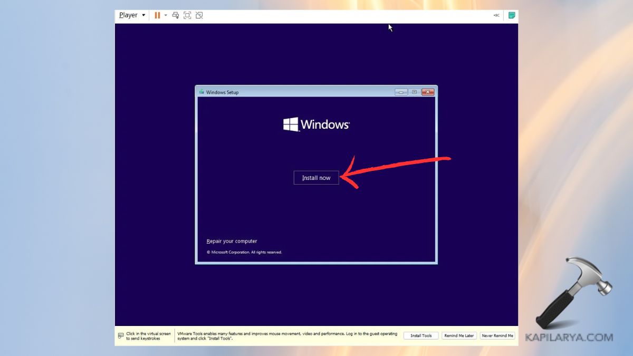Click the Windows logo in the Setup dialog
The height and width of the screenshot is (356, 633).
point(291,124)
